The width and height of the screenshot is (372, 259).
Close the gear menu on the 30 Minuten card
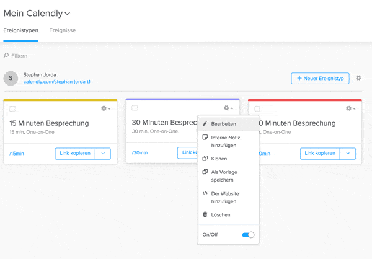point(228,108)
